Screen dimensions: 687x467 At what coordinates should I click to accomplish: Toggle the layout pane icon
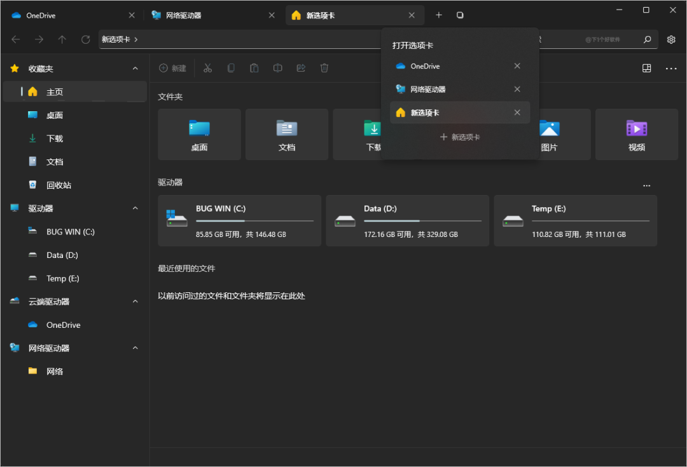pos(646,68)
